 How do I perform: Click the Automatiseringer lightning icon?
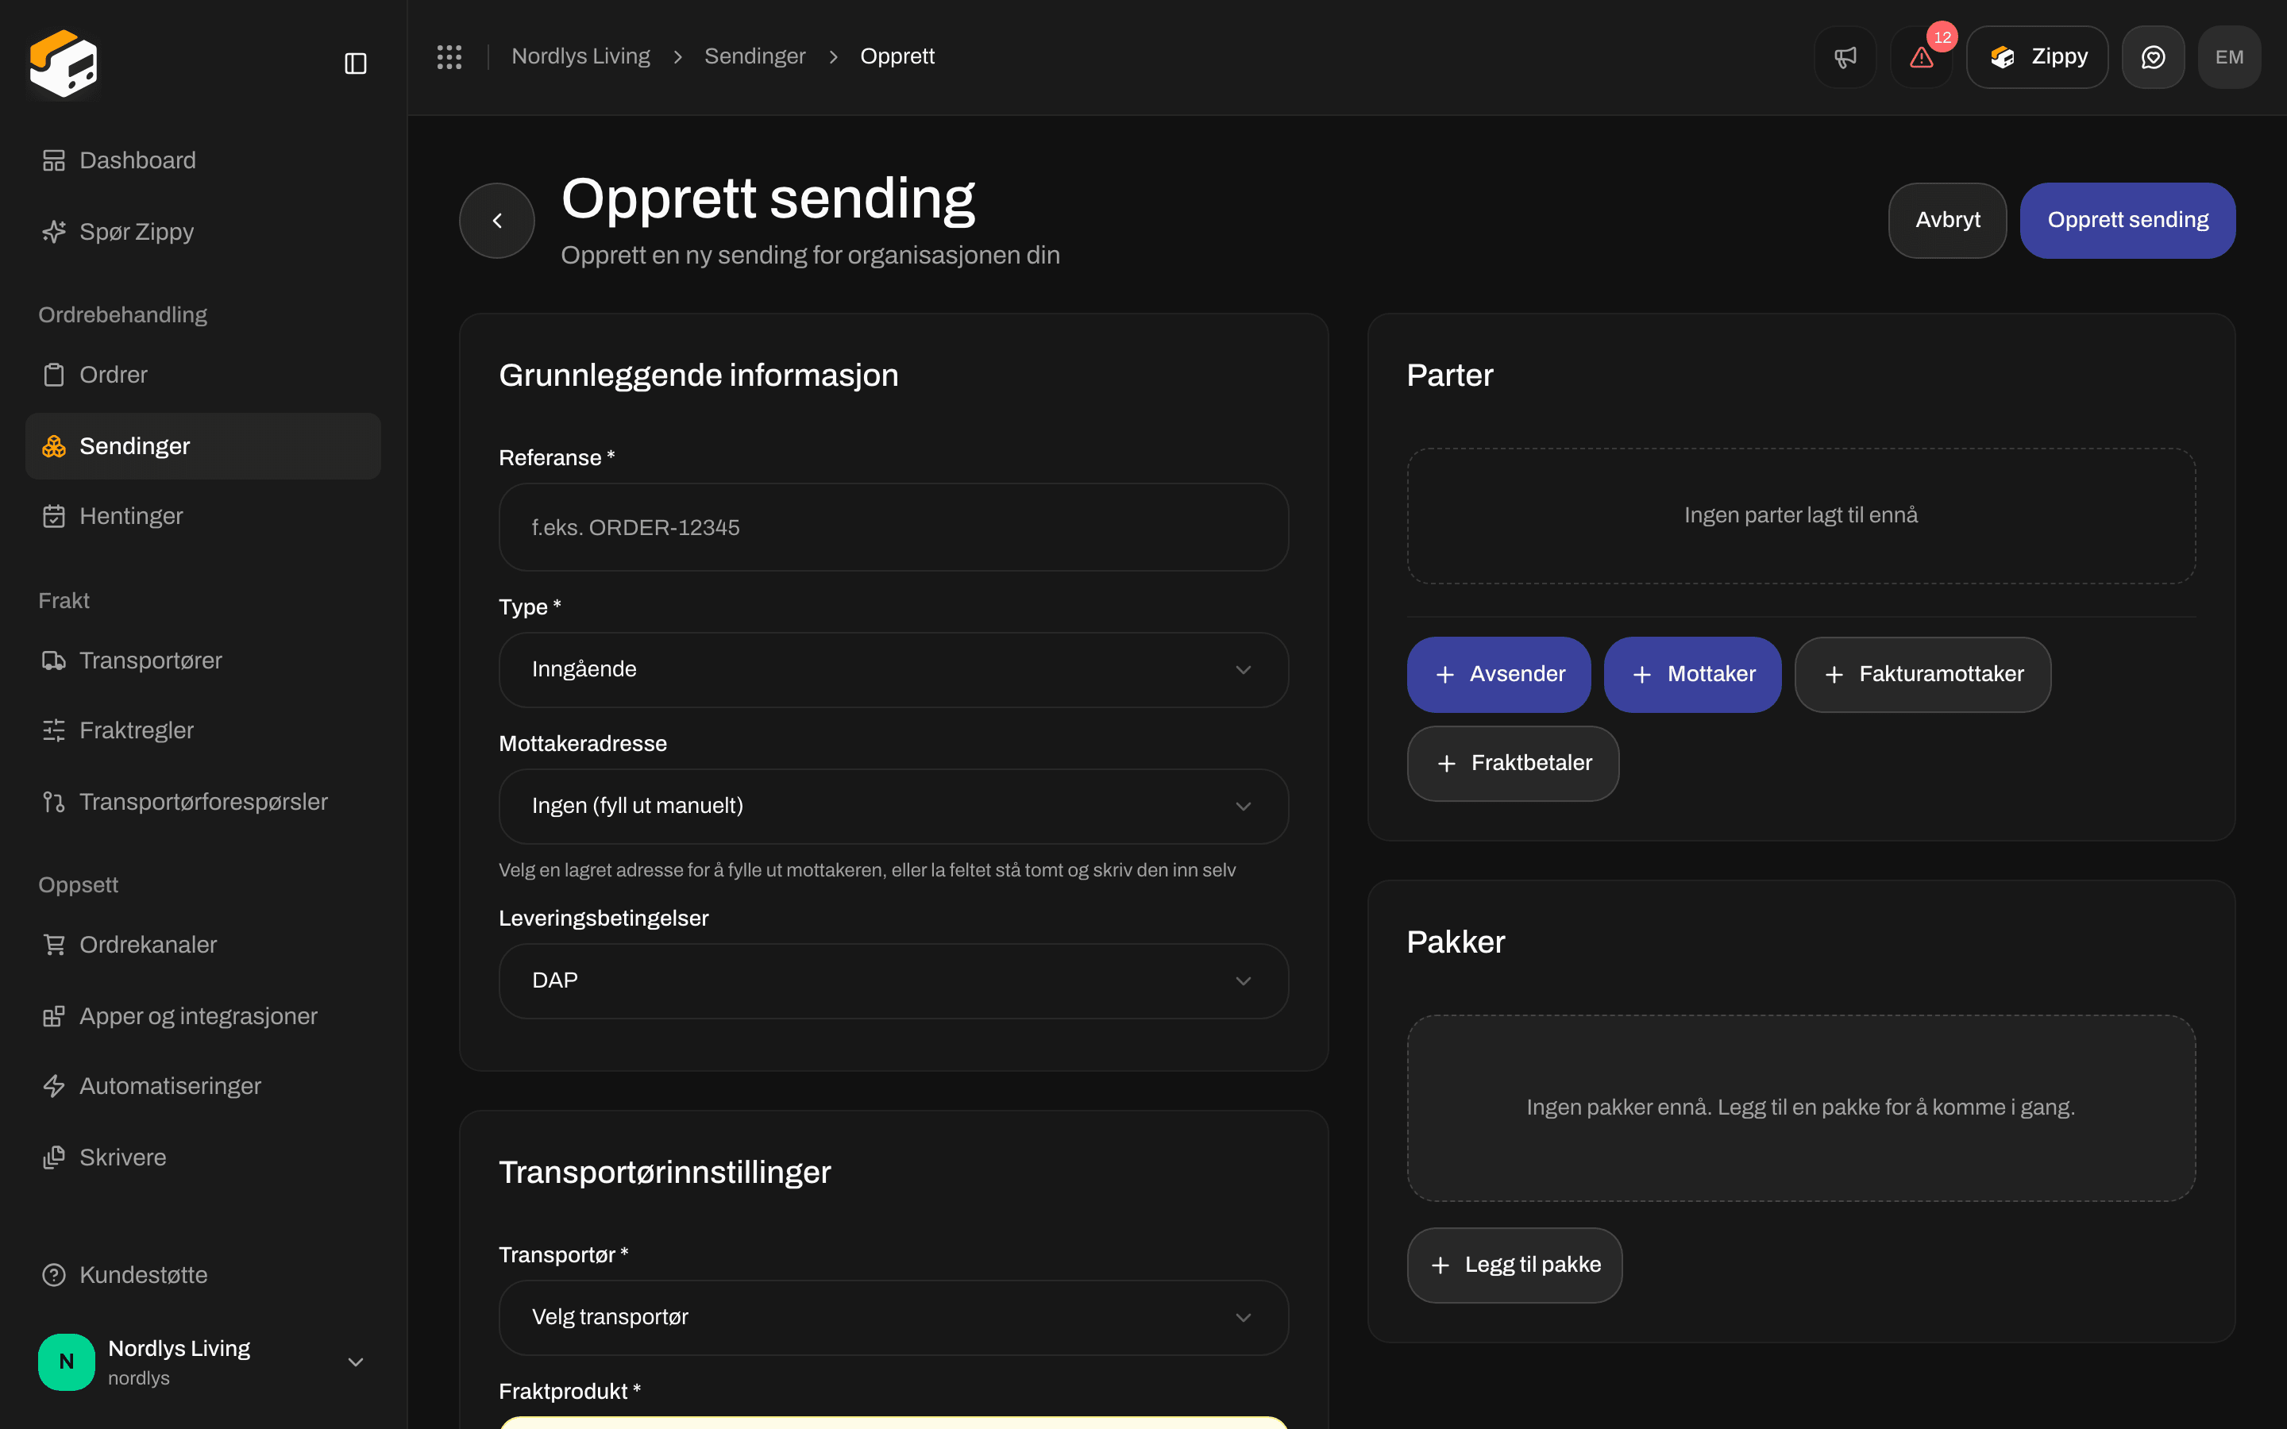pos(54,1086)
